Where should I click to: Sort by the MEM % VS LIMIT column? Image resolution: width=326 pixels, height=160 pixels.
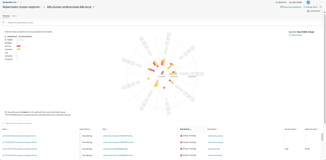(x=312, y=129)
